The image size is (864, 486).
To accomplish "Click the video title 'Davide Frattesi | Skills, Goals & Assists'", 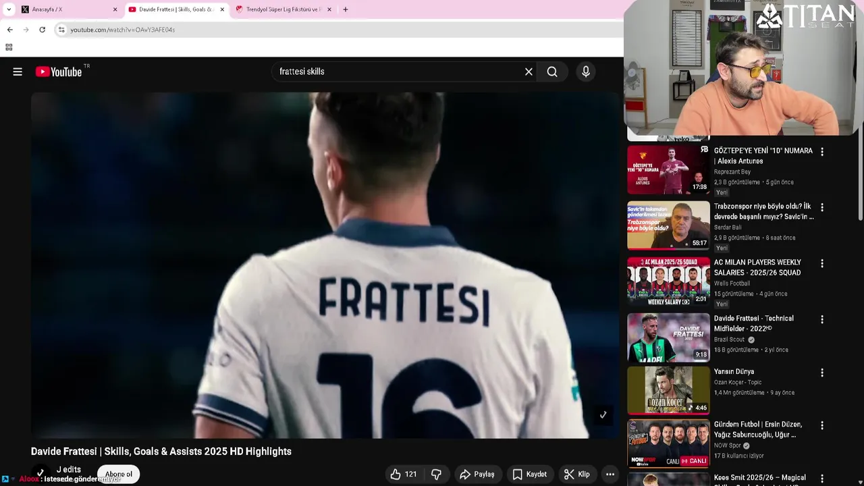I will click(161, 452).
